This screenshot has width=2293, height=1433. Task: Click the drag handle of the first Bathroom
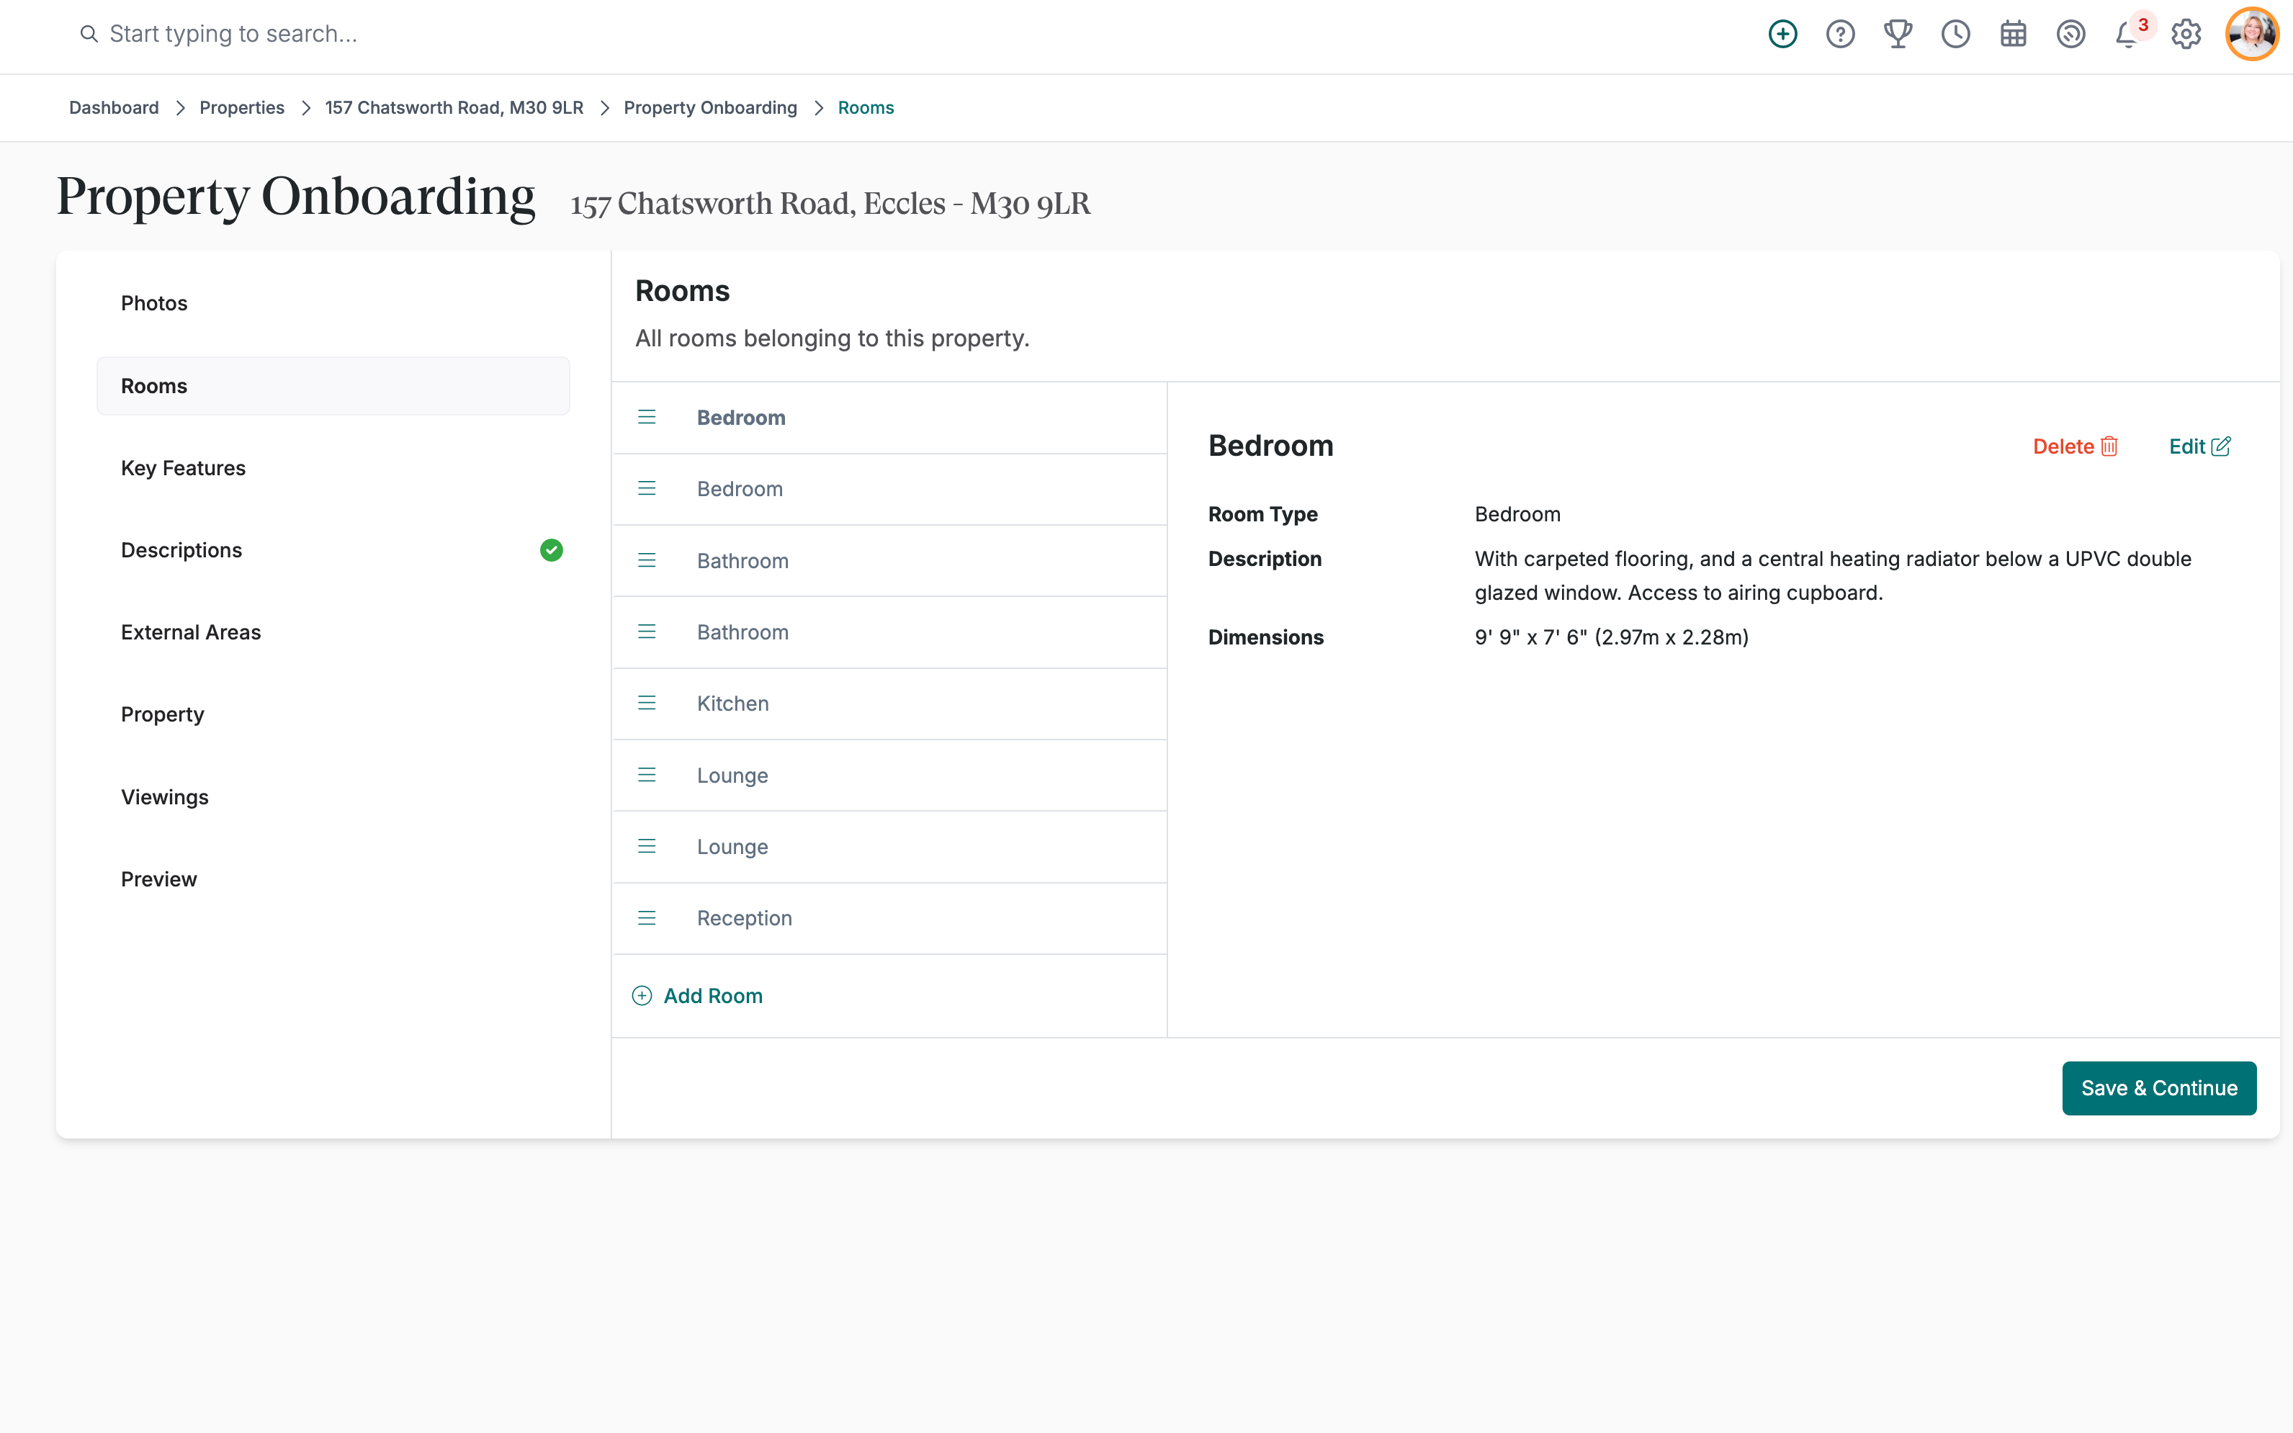pos(647,560)
